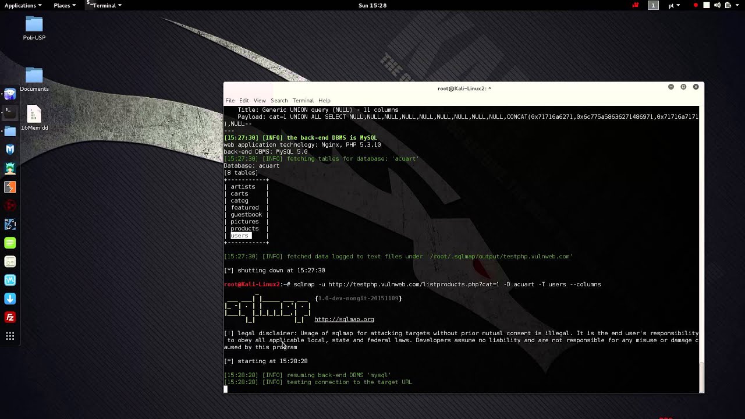Open the View menu in terminal
The height and width of the screenshot is (419, 745).
coord(260,101)
